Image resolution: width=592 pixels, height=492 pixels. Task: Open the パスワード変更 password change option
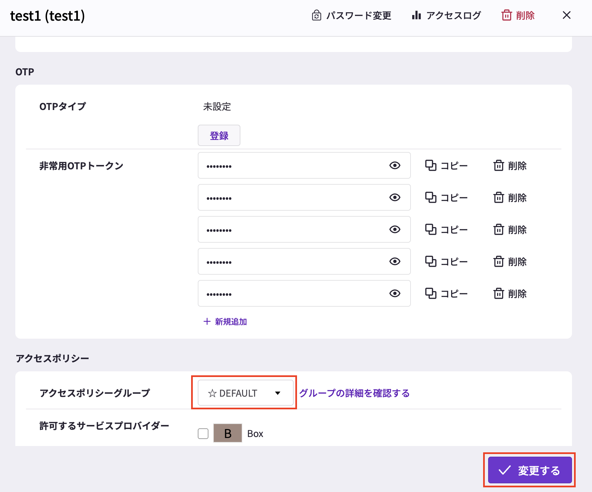click(351, 15)
